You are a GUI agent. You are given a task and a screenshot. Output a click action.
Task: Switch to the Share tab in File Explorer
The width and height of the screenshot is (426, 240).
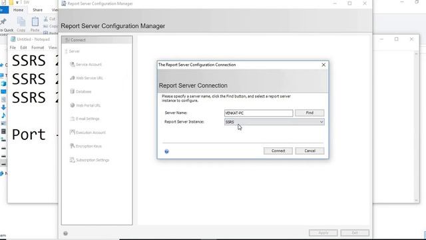37,10
